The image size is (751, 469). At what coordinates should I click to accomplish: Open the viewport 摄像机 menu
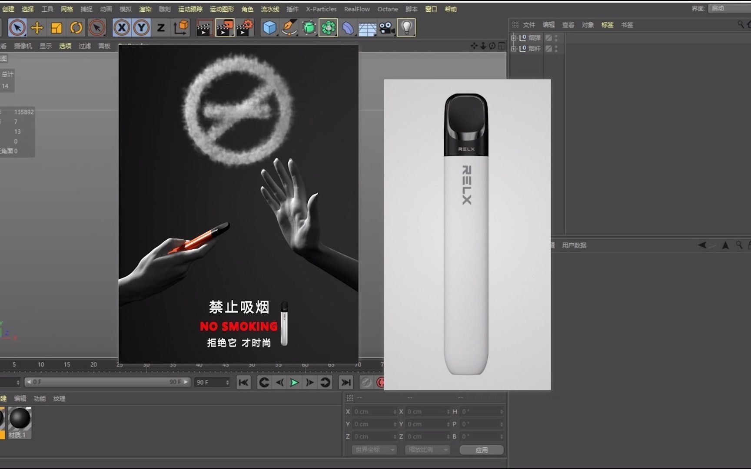[23, 46]
